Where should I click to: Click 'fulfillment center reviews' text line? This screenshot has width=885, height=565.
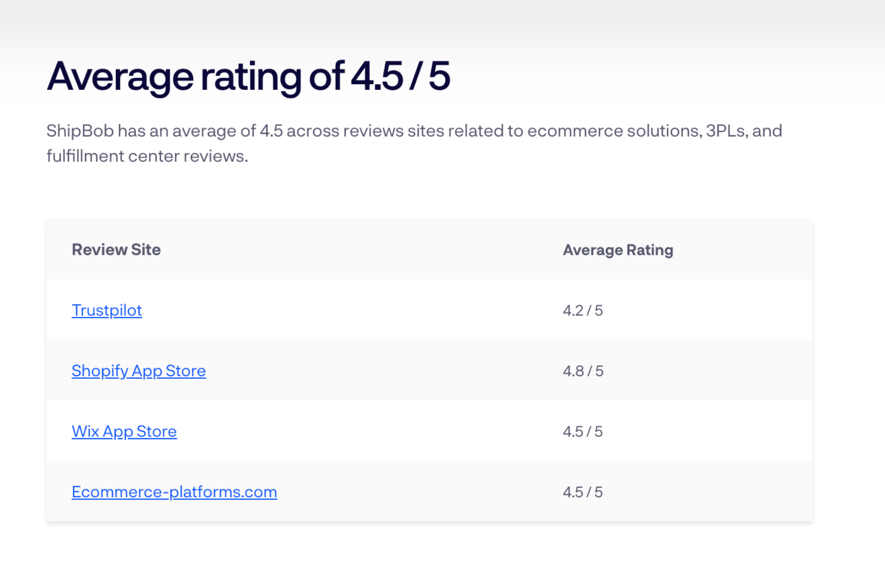[147, 156]
